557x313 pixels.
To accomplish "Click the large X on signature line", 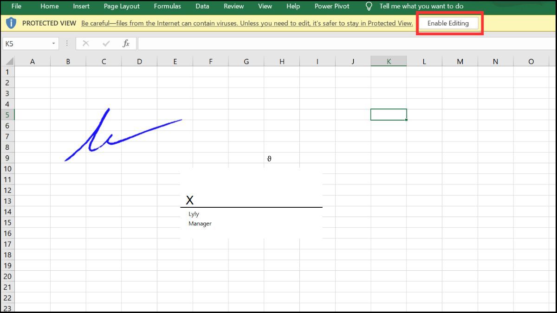I will point(189,200).
